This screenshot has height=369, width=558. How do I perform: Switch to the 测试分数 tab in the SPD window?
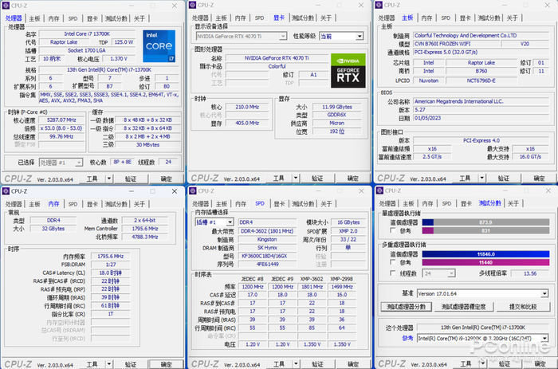(x=303, y=203)
